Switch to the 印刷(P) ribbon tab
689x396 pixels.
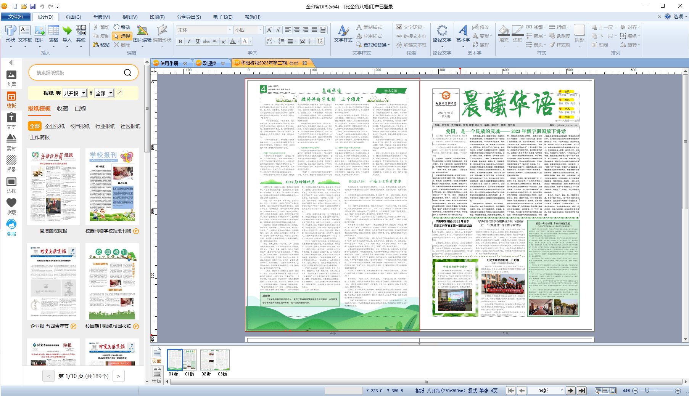[157, 17]
